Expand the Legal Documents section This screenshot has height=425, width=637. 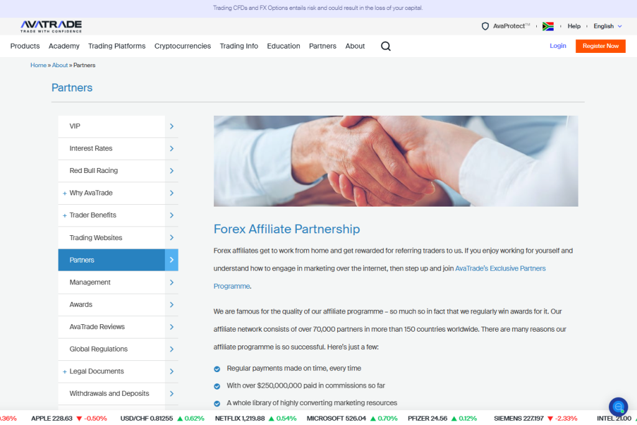65,371
